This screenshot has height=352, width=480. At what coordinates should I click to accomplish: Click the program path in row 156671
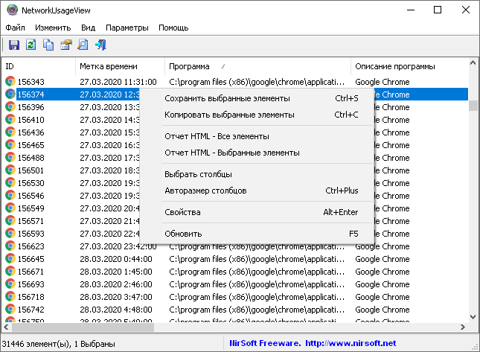[x=257, y=272]
